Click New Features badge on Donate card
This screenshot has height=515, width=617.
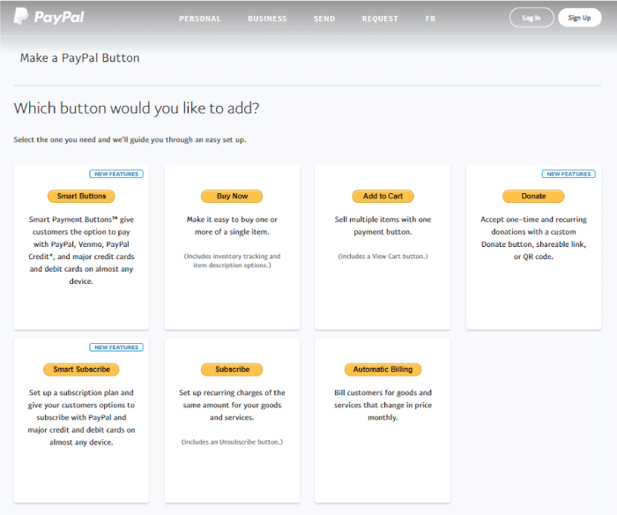pos(569,174)
